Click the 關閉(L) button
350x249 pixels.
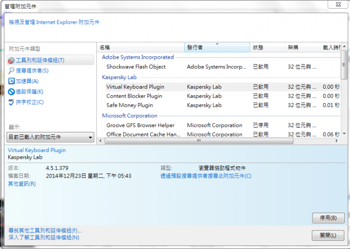(x=328, y=235)
